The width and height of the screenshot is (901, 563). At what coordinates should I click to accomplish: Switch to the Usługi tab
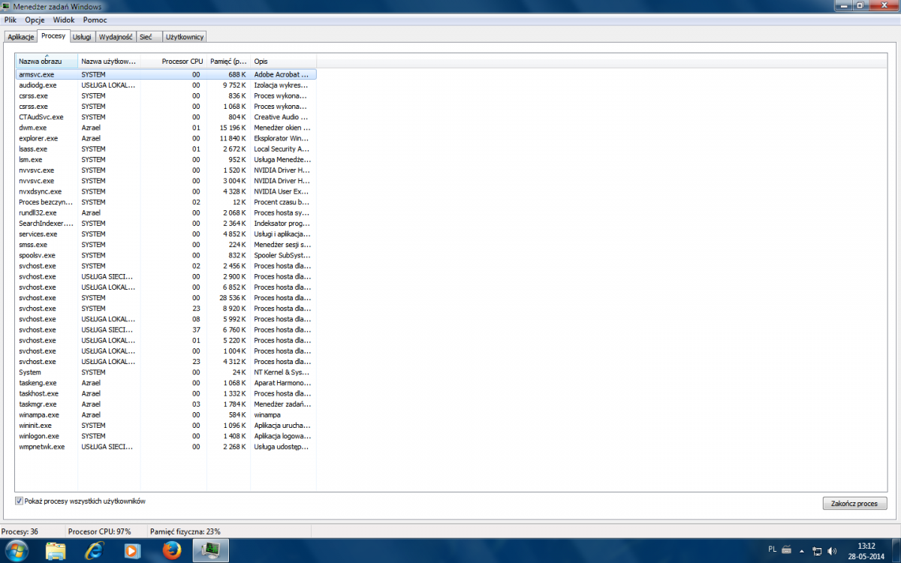(82, 37)
